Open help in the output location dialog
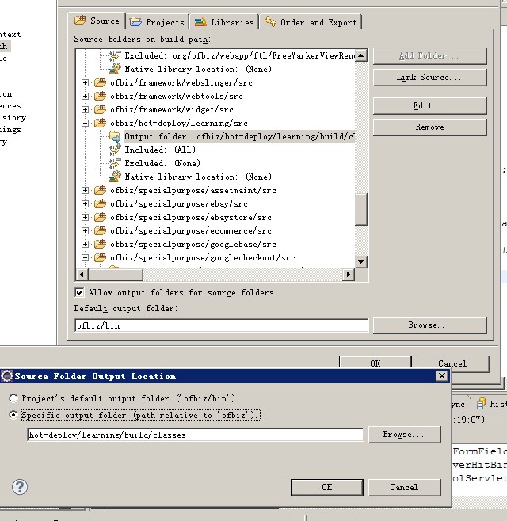Viewport: 507px width, 521px height. point(20,487)
